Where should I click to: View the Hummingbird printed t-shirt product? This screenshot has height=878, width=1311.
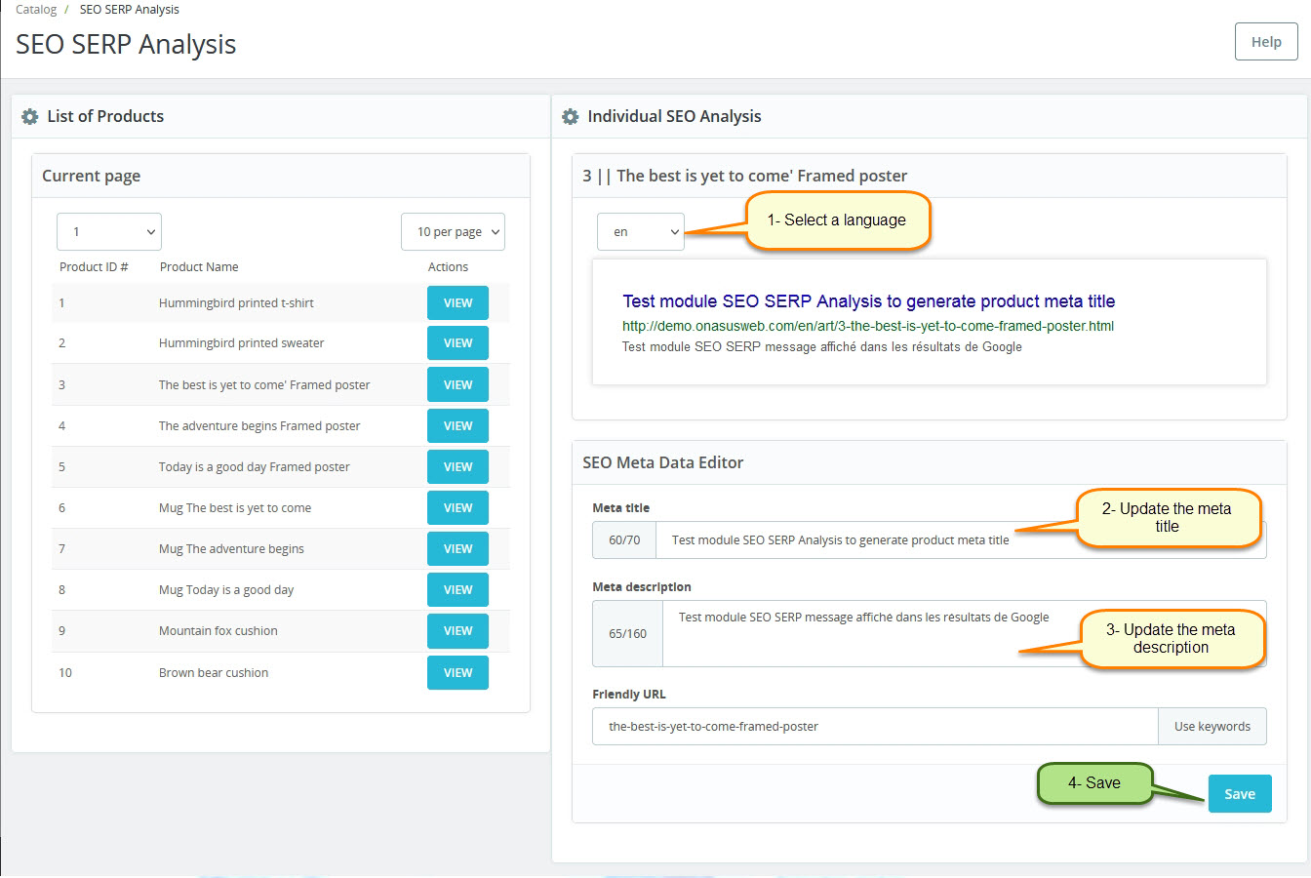457,303
